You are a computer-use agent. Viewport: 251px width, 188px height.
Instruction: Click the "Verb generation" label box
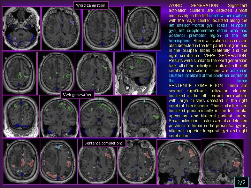(77, 95)
